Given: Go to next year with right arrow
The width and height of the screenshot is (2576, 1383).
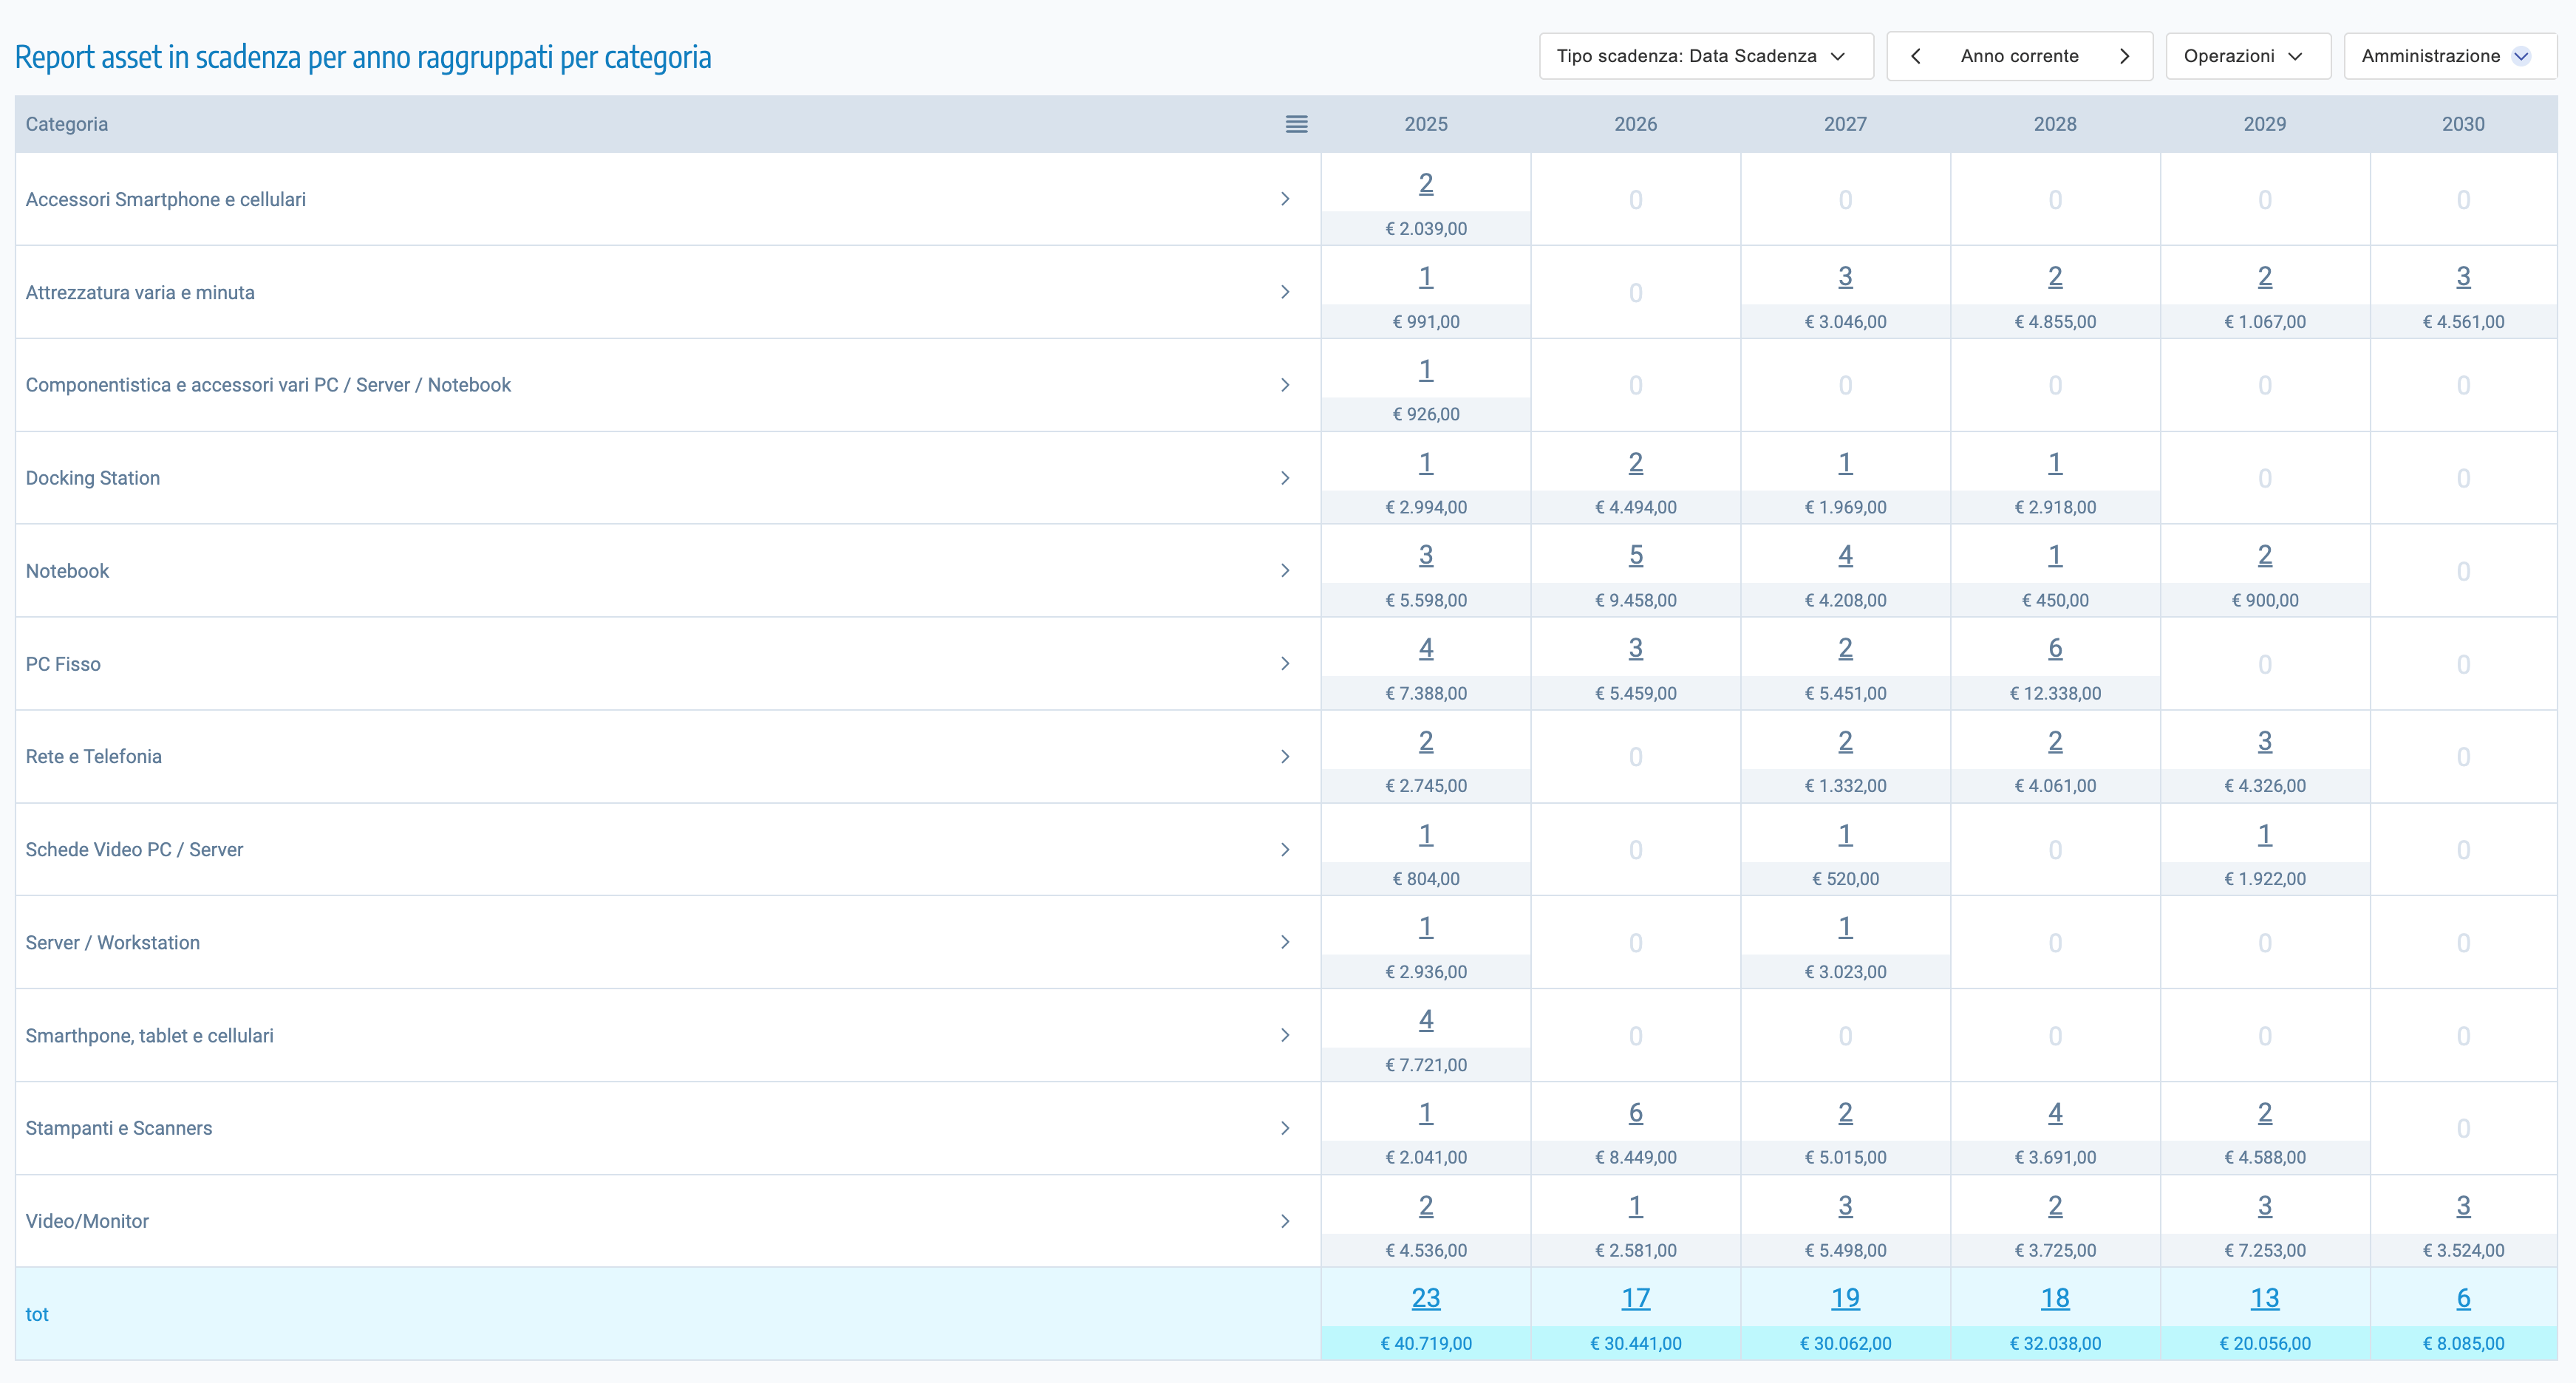Looking at the screenshot, I should (2124, 56).
